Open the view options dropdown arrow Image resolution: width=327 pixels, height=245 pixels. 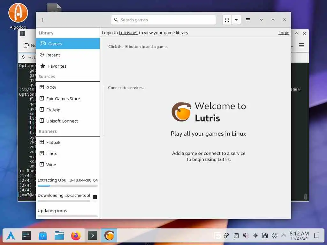(236, 20)
